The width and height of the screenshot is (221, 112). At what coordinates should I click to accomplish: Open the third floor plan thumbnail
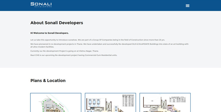165,103
